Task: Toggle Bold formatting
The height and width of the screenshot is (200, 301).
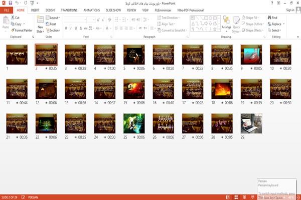Action: (x=66, y=29)
